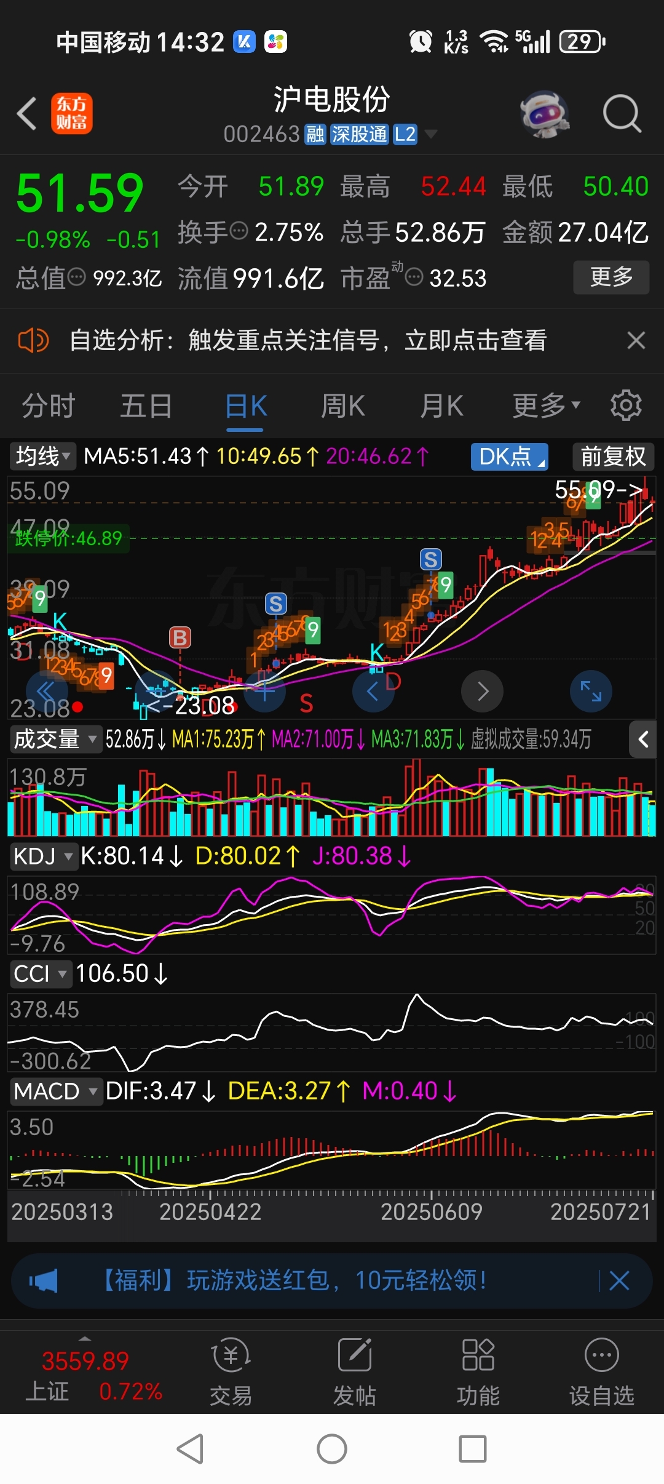Open chart settings gear icon

pyautogui.click(x=626, y=405)
